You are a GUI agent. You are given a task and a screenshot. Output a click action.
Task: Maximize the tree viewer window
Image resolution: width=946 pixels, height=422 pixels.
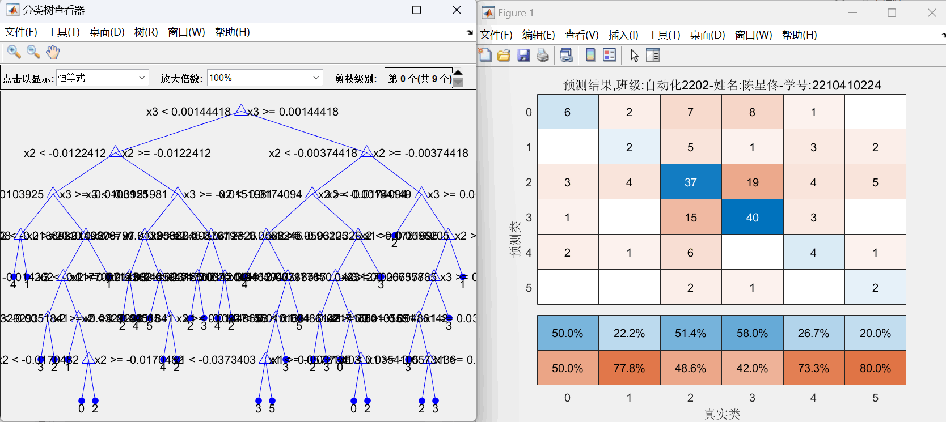pos(416,10)
